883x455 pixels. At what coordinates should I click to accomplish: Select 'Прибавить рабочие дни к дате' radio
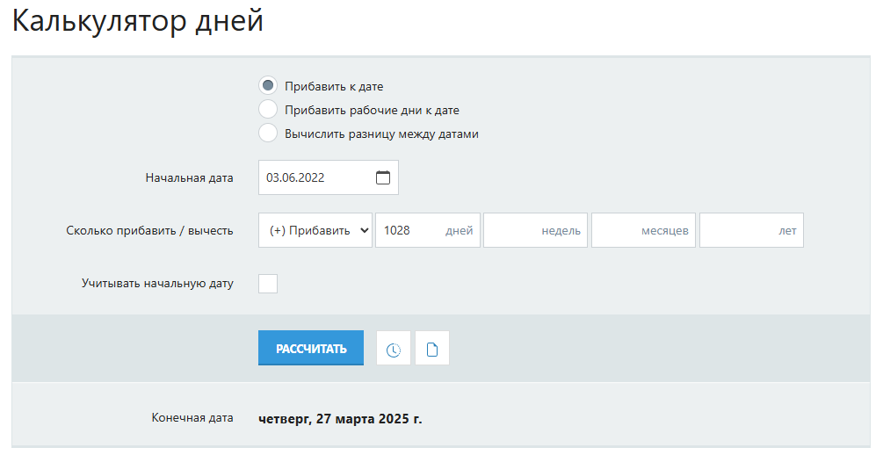coord(267,109)
